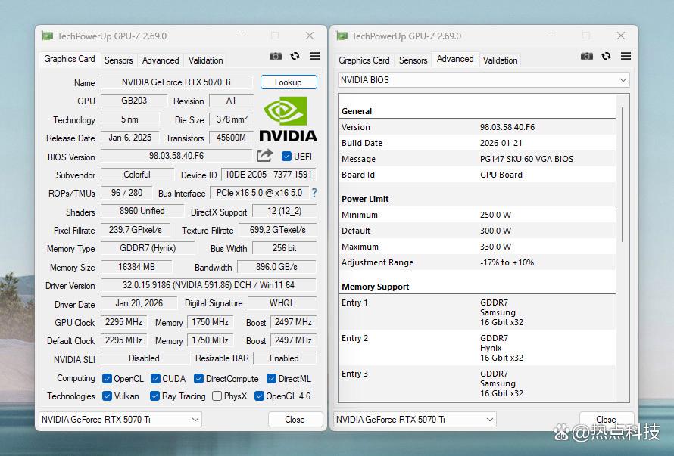Minimize the left GPU-Z window
Screen dimensions: 674x456
[x=241, y=36]
